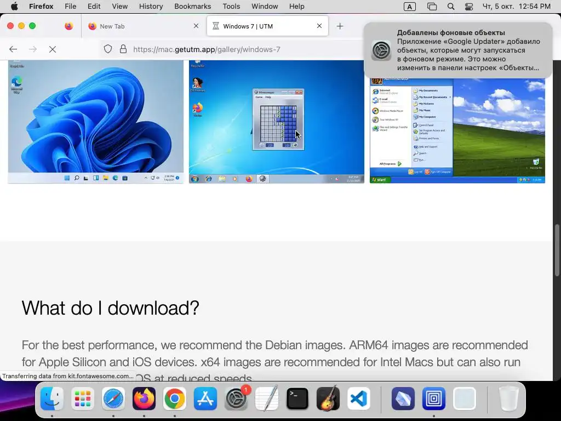The width and height of the screenshot is (561, 421).
Task: Open the Help menu
Action: pyautogui.click(x=296, y=7)
